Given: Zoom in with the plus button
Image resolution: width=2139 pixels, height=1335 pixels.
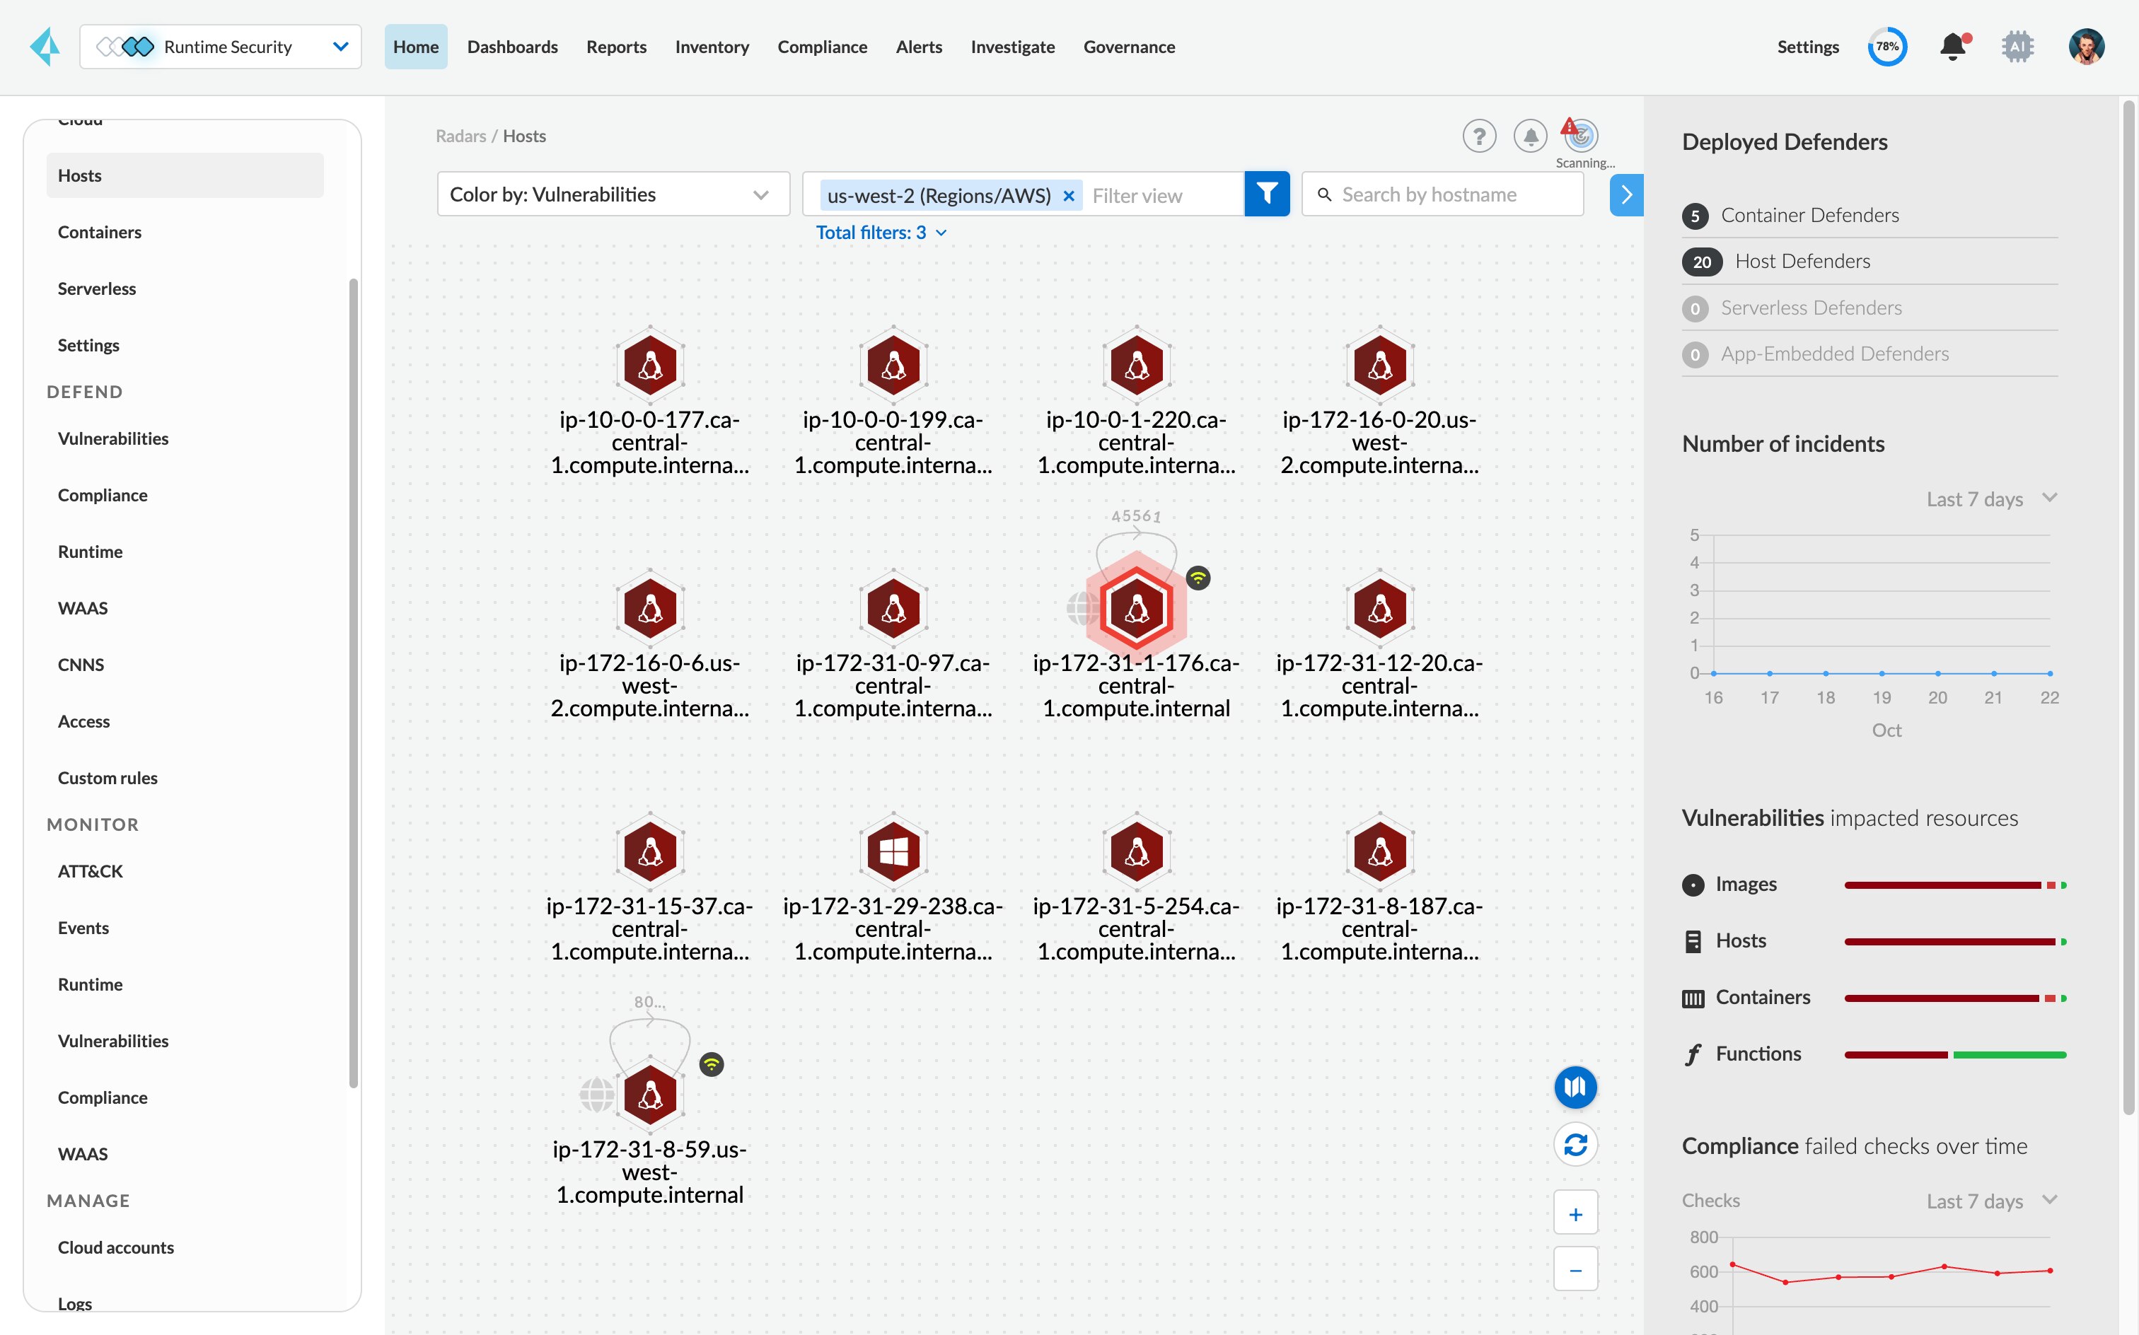Looking at the screenshot, I should coord(1575,1214).
